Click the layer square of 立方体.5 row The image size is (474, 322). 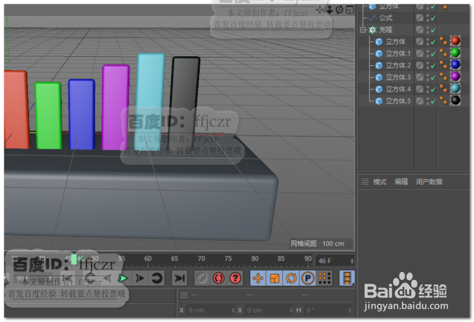419,101
